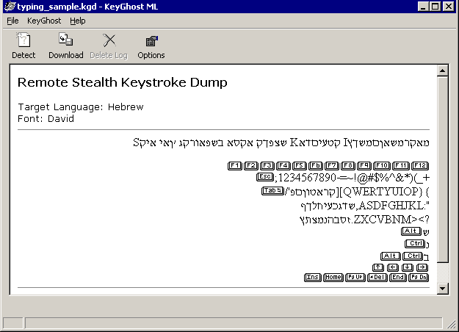
Task: Close the KeyGhost ML window
Action: pos(449,7)
